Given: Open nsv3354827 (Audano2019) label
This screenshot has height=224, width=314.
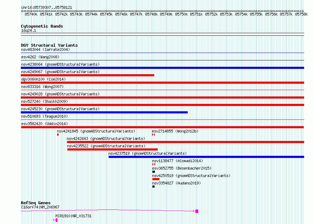Looking at the screenshot, I should click(176, 183).
